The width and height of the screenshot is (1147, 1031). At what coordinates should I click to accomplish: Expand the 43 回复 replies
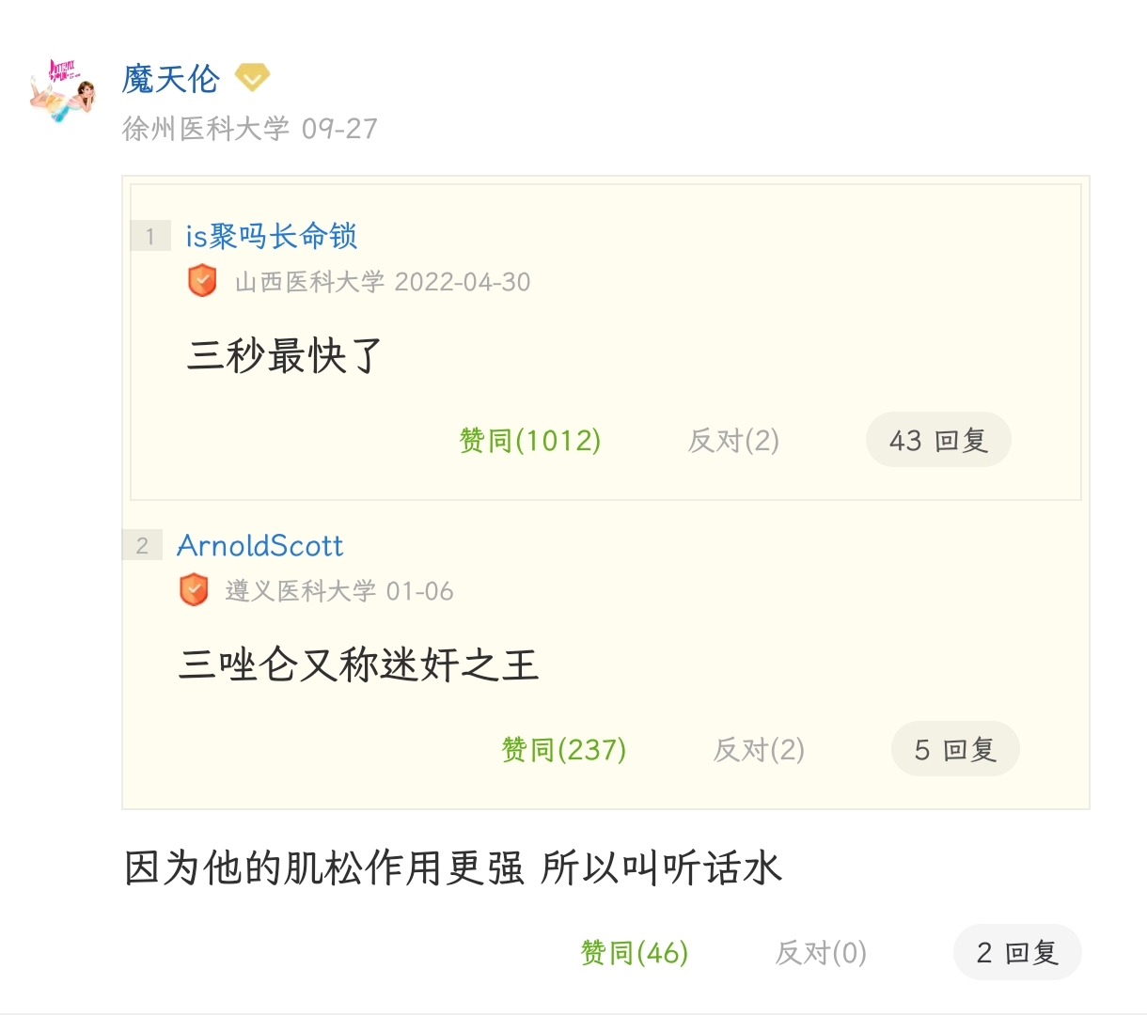click(937, 440)
